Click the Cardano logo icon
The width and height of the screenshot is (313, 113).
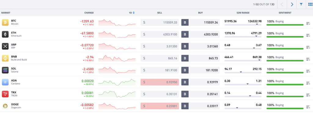5,82
